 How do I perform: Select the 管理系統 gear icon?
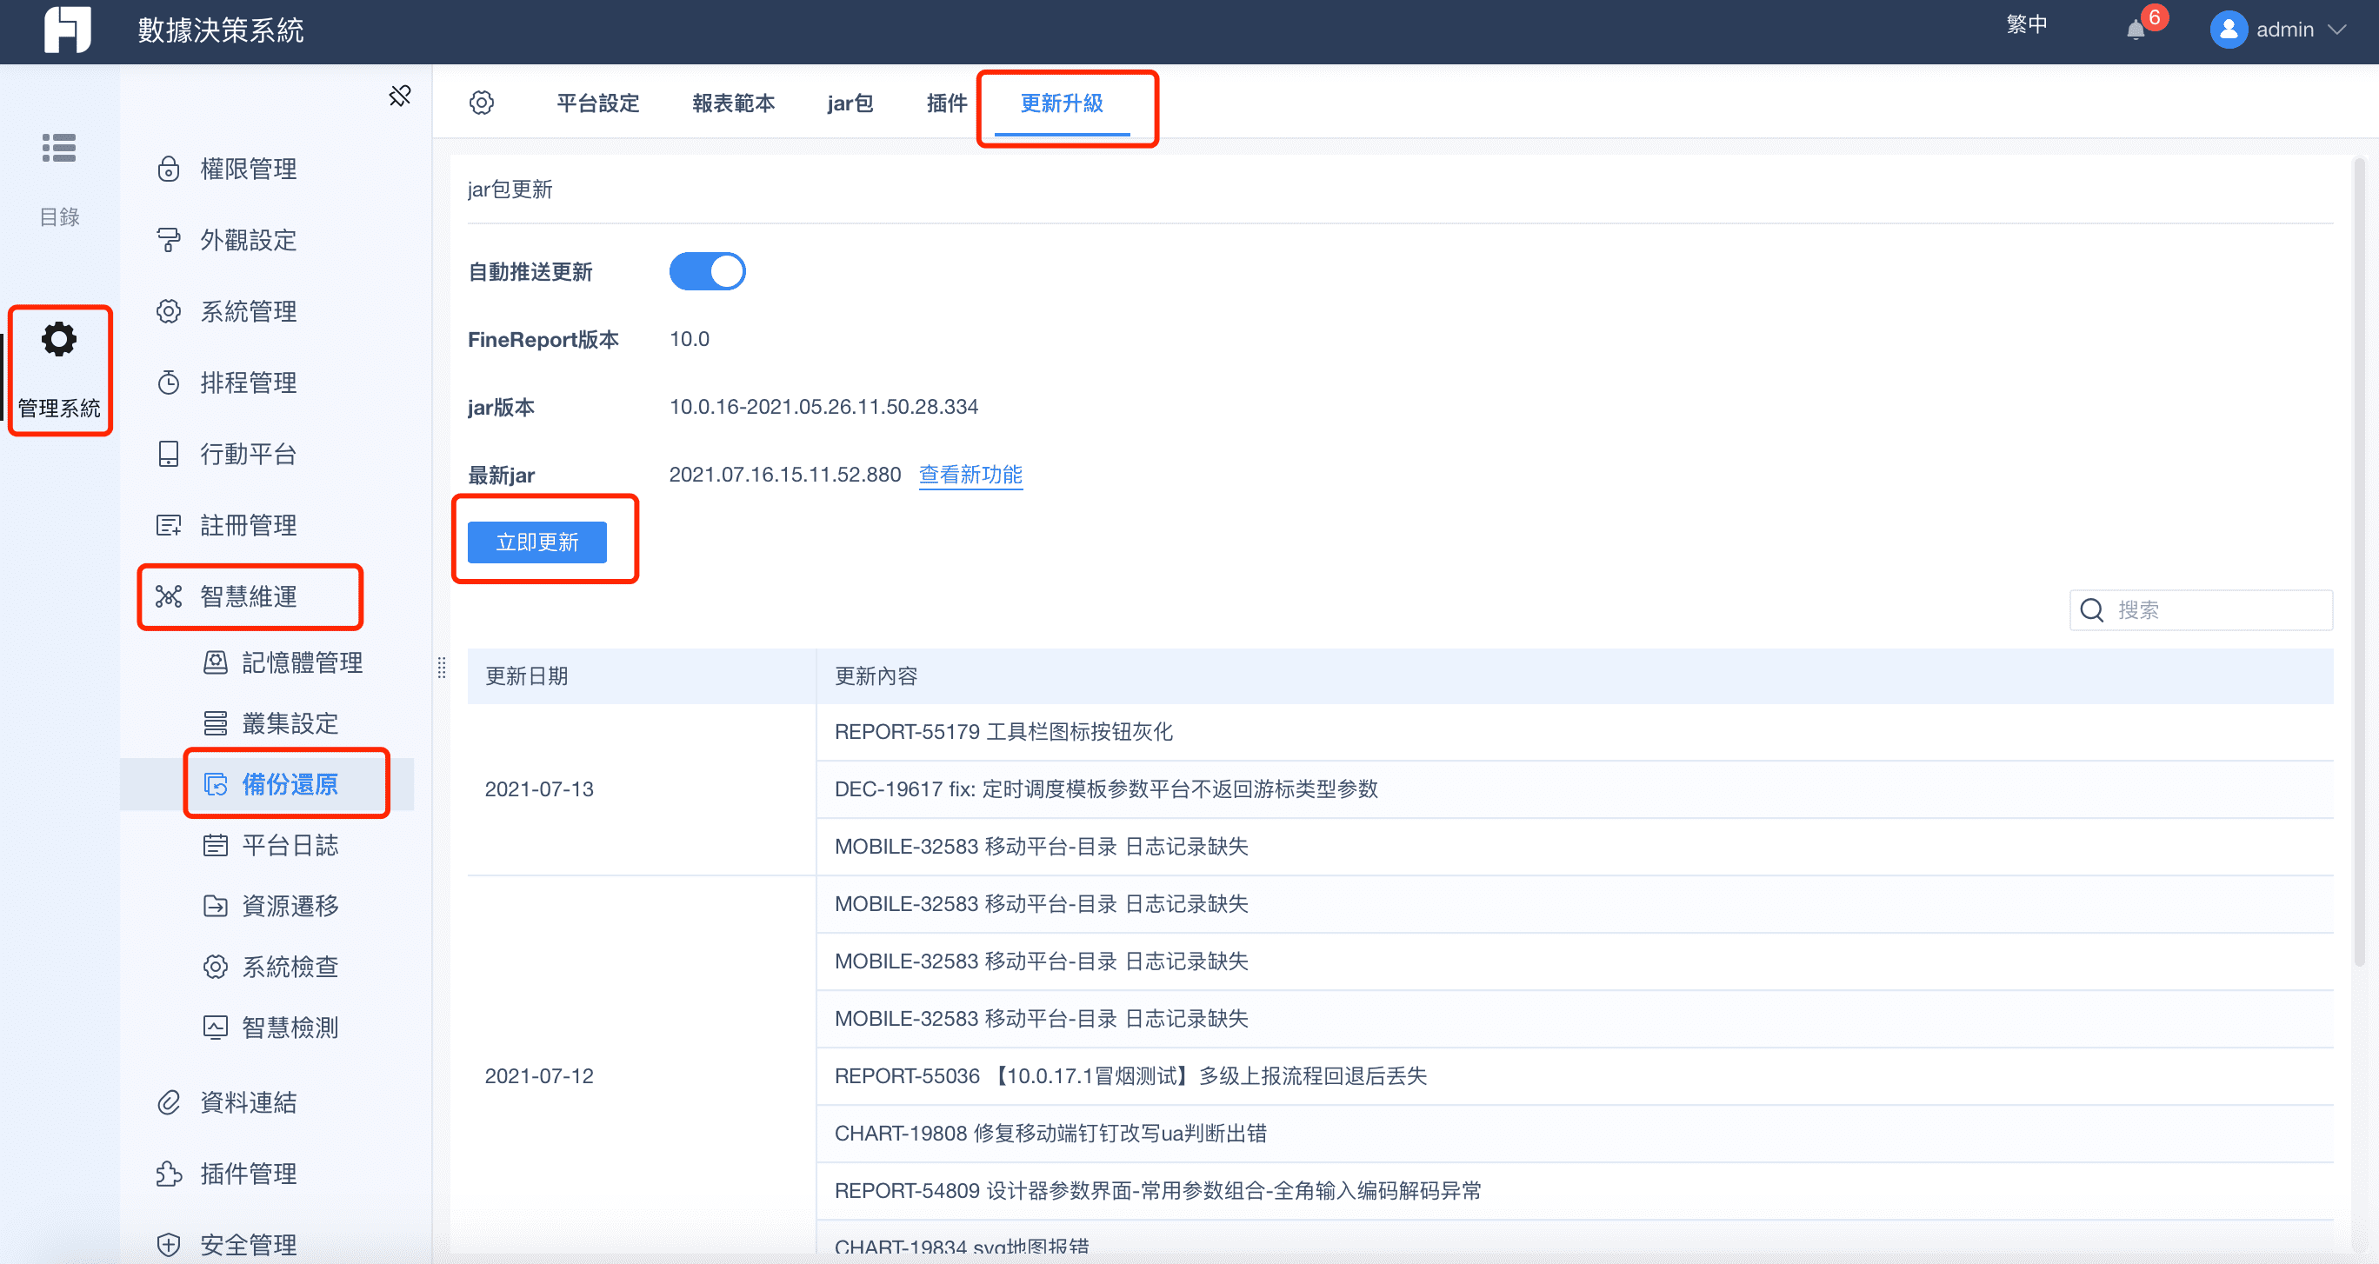[x=59, y=340]
